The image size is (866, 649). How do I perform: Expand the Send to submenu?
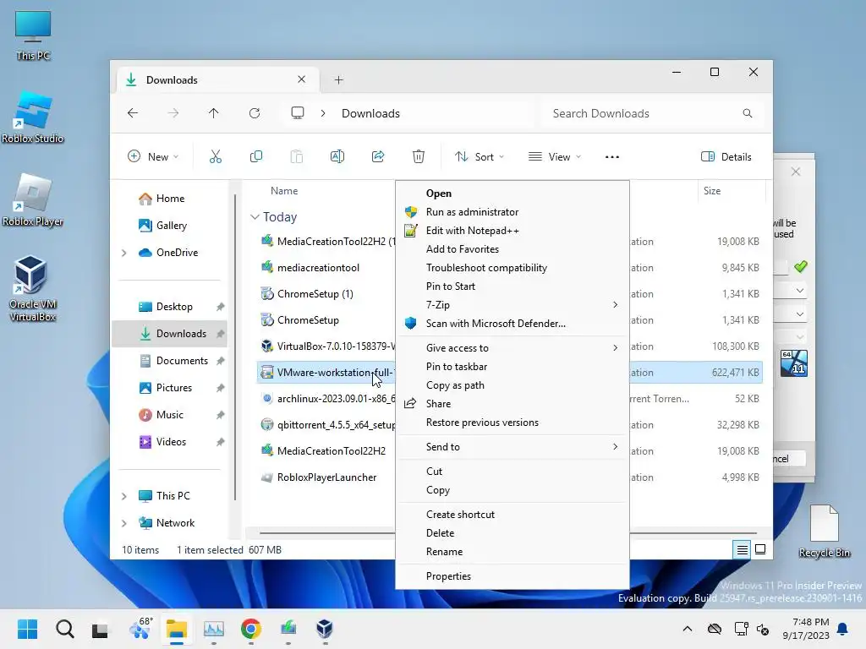pos(512,447)
